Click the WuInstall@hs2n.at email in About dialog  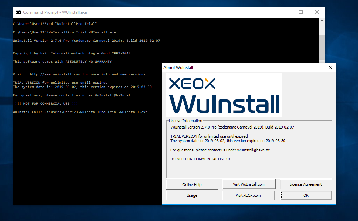(253, 150)
